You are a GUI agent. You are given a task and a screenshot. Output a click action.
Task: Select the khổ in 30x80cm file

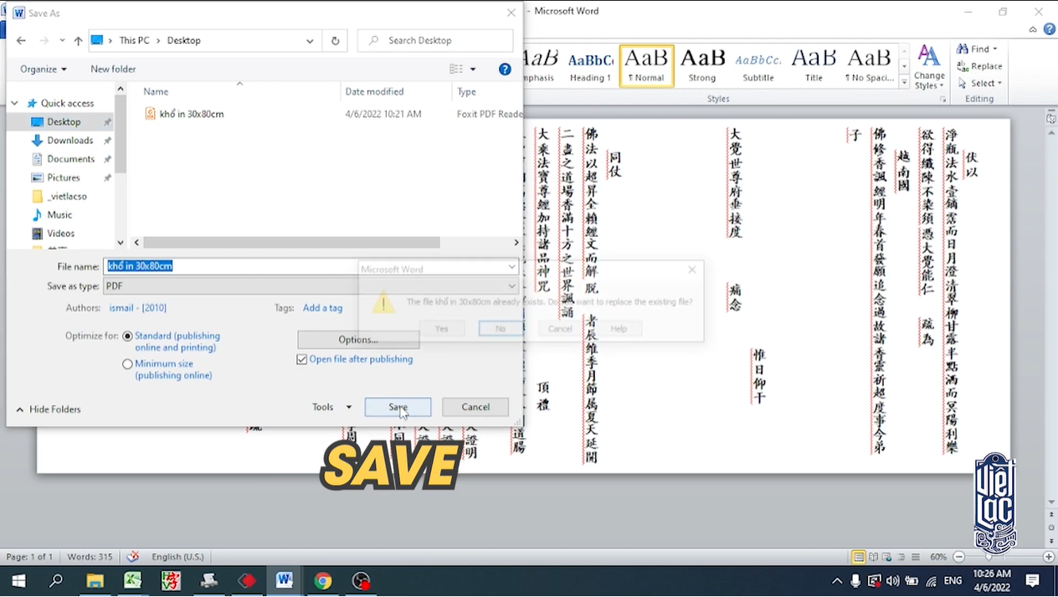pyautogui.click(x=192, y=114)
